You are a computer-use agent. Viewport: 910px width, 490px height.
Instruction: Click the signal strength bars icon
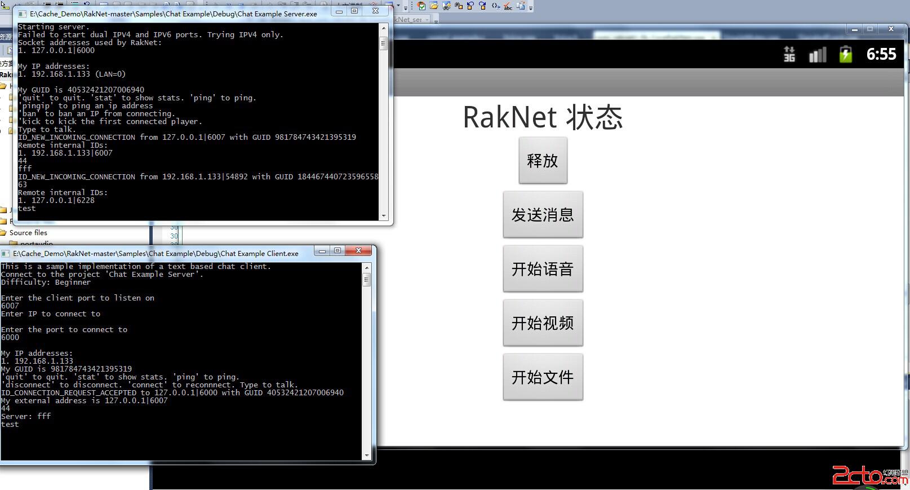pos(818,54)
